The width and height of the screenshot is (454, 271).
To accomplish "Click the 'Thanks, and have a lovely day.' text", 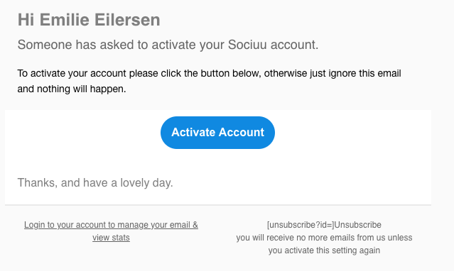I will point(95,183).
